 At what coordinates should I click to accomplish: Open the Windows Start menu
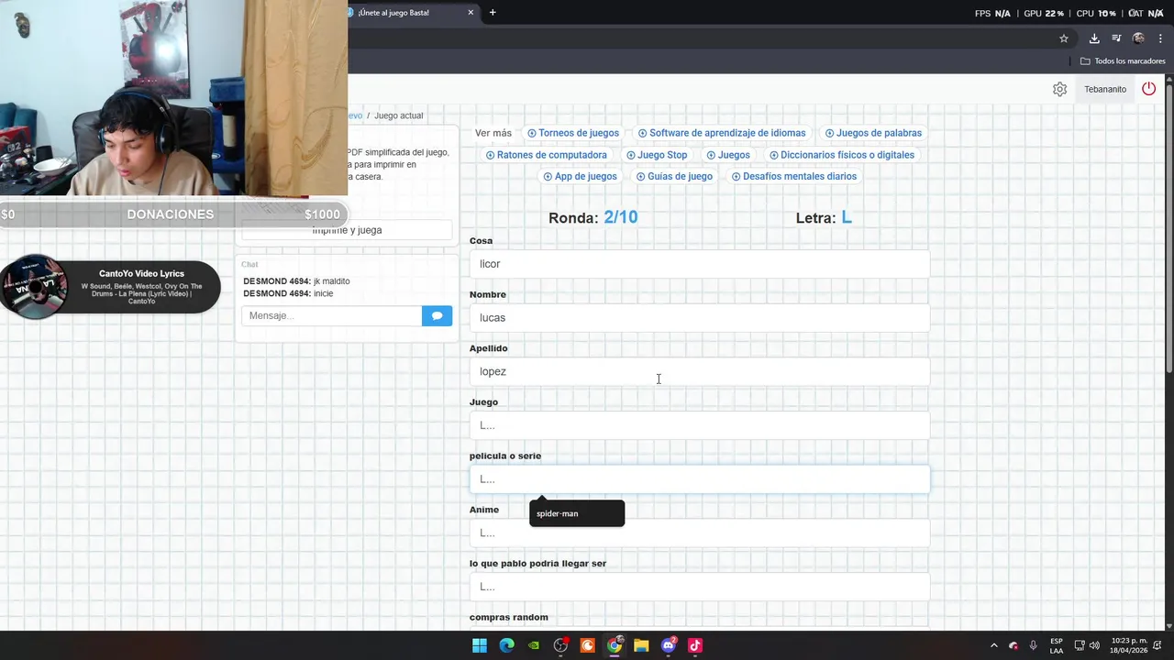tap(480, 645)
